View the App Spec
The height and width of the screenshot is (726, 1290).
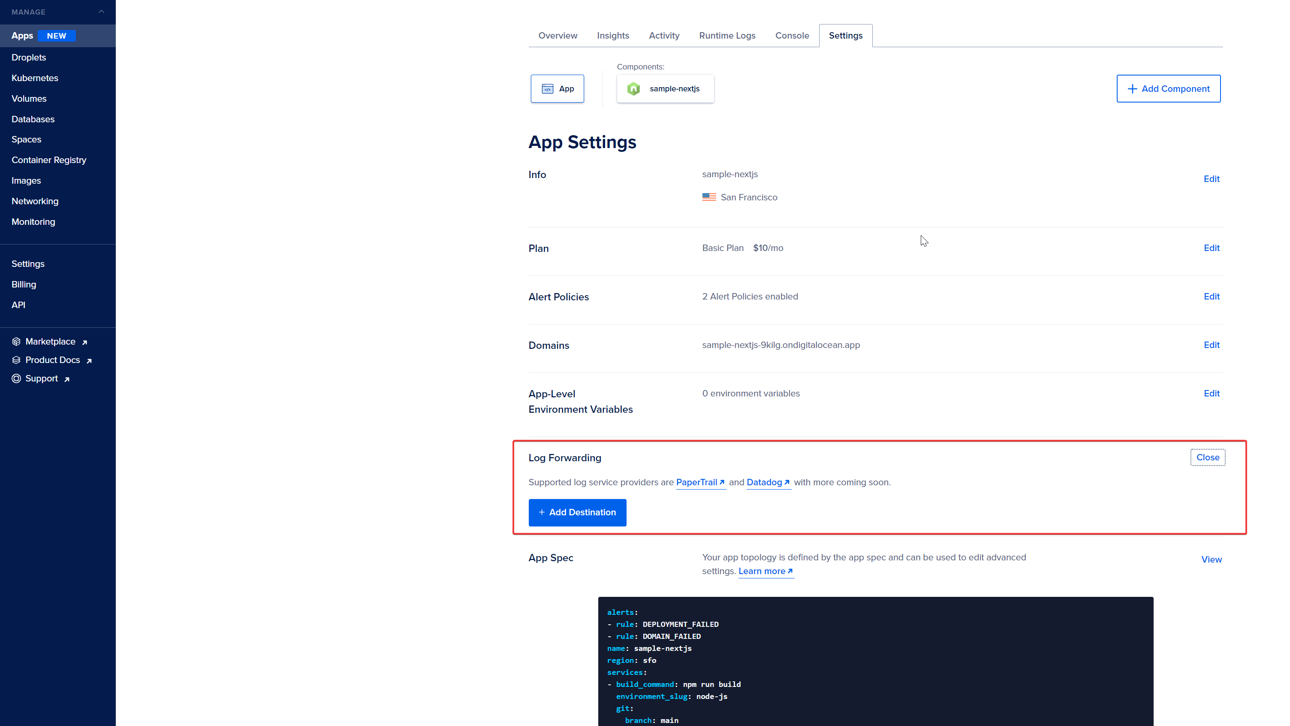(x=1211, y=559)
